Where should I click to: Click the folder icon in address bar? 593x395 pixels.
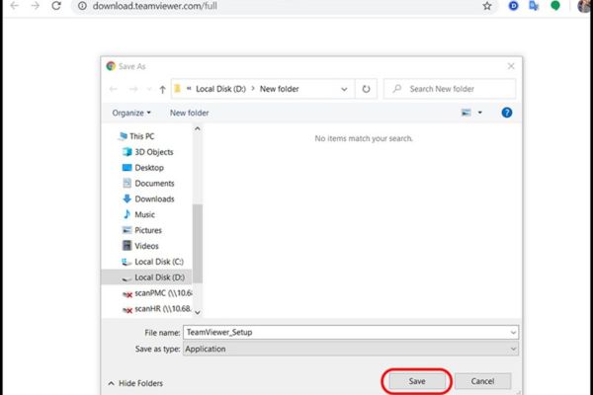click(177, 89)
